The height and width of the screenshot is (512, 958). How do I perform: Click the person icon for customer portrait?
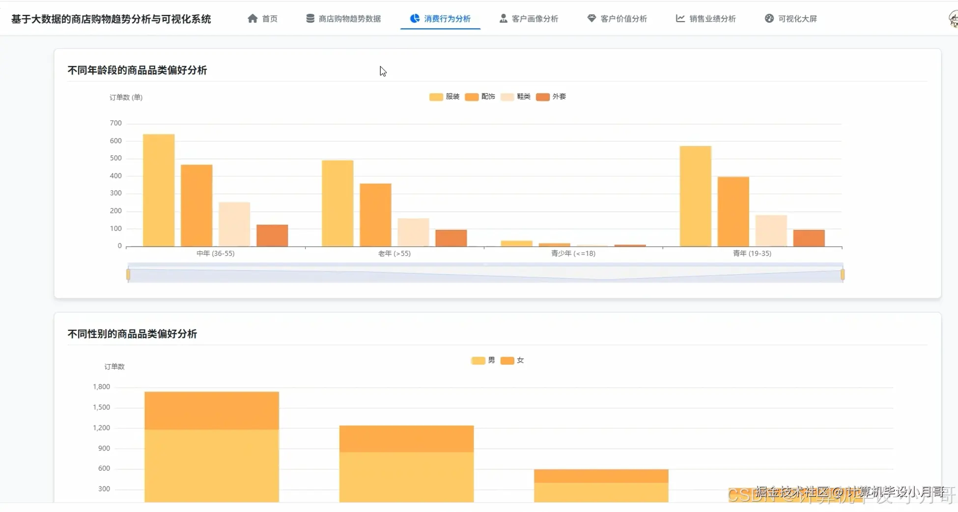(x=503, y=19)
